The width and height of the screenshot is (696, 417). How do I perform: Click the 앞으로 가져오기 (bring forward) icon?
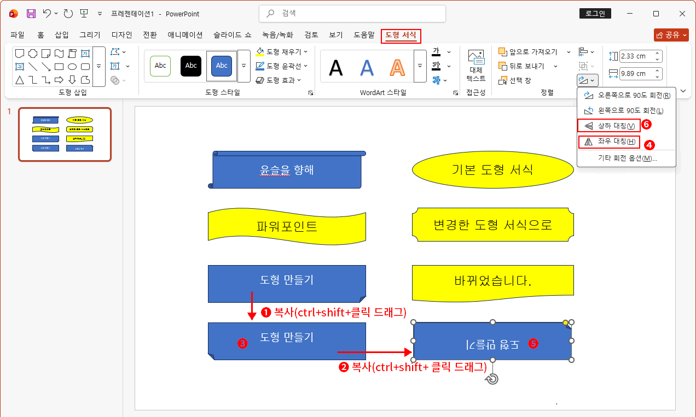[502, 52]
